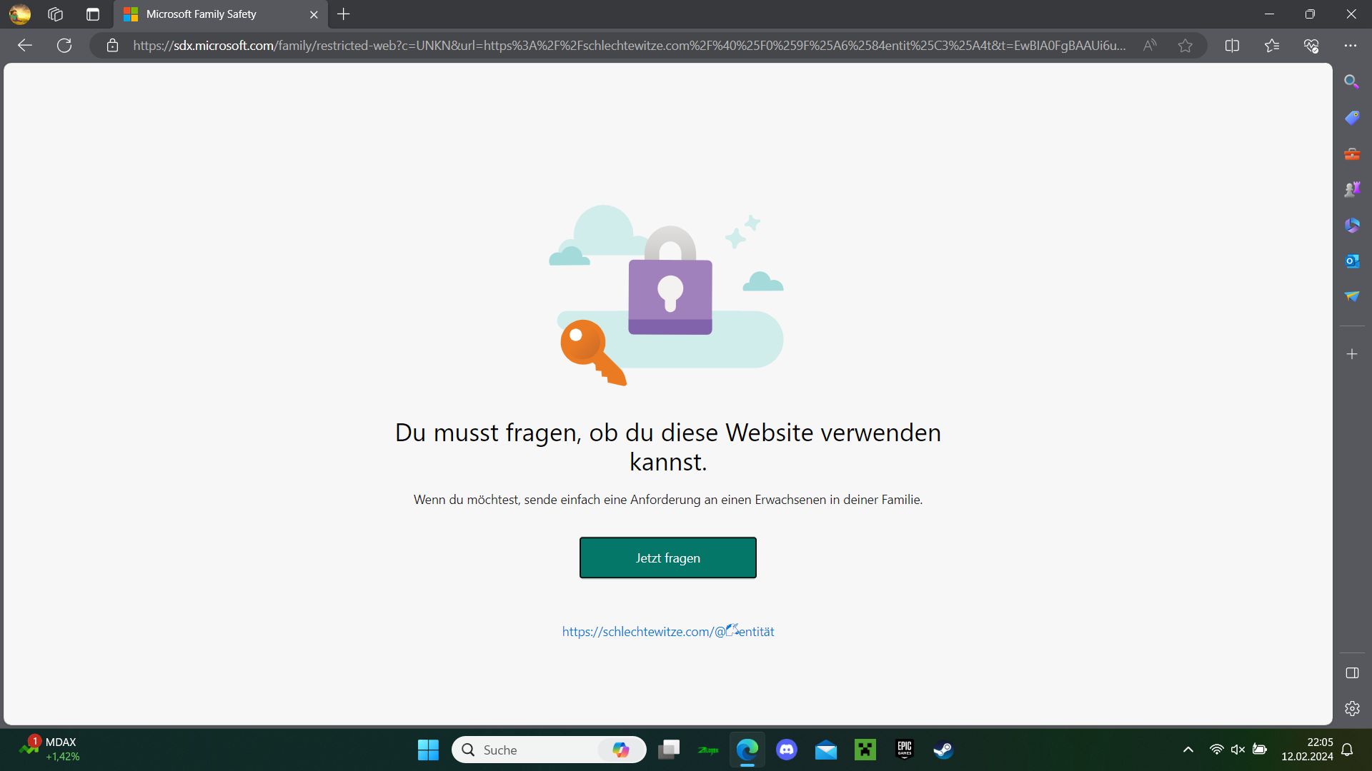Open a new browser tab
The image size is (1372, 771).
point(344,14)
